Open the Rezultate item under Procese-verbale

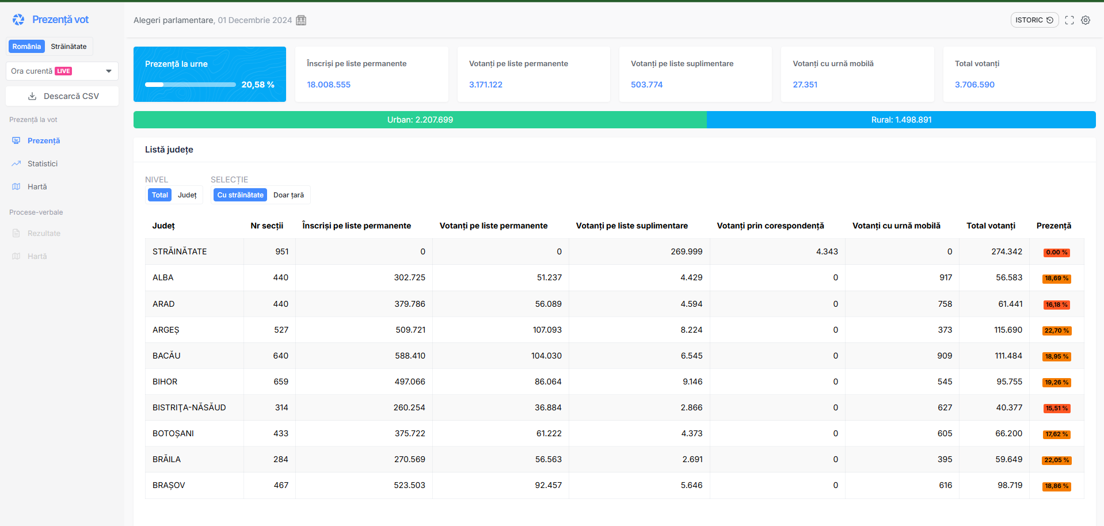click(44, 234)
